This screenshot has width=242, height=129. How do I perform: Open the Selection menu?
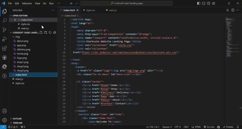click(27, 3)
